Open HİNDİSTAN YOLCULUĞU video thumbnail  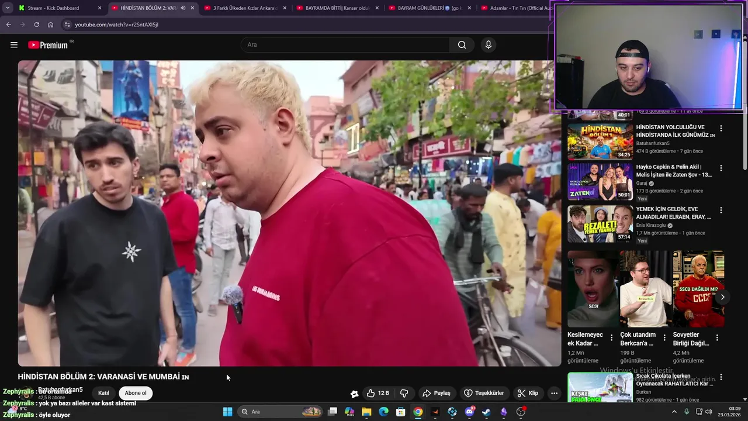tap(600, 141)
